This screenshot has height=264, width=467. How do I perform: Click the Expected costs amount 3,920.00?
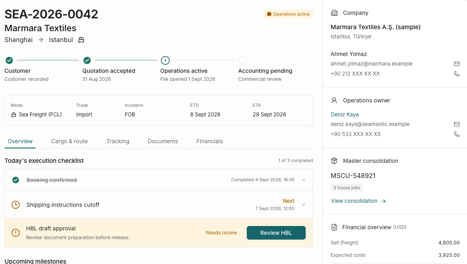point(449,255)
